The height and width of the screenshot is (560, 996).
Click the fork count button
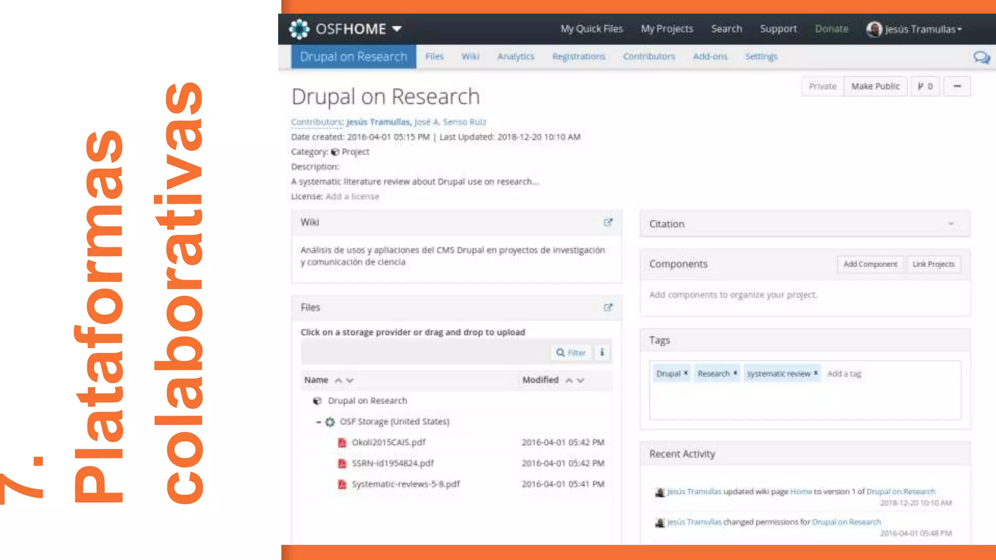925,87
